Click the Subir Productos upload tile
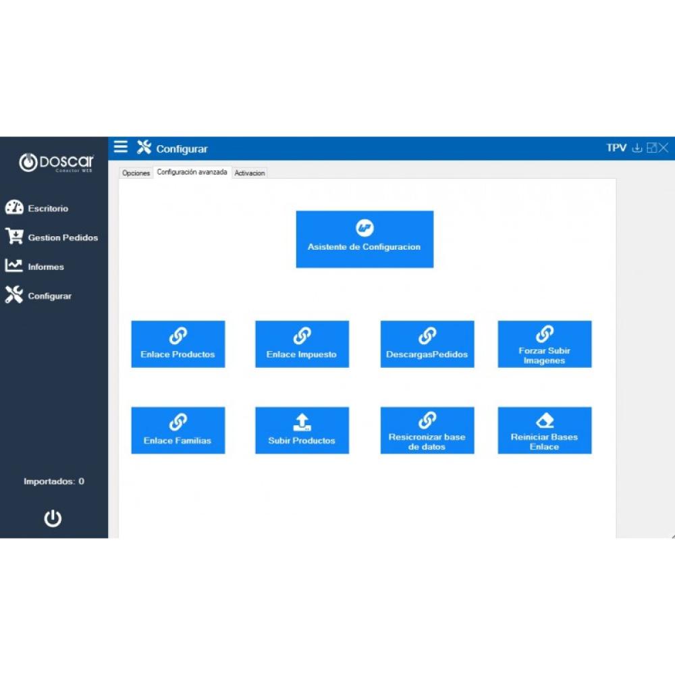Screen dimensions: 675x675 coord(302,430)
